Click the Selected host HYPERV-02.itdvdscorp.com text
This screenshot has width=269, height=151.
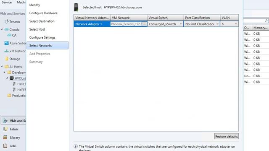pos(112,8)
